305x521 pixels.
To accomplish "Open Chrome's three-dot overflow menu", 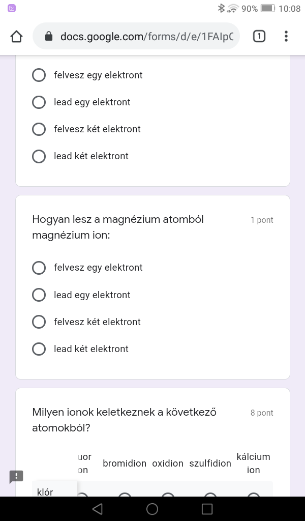I will (286, 36).
